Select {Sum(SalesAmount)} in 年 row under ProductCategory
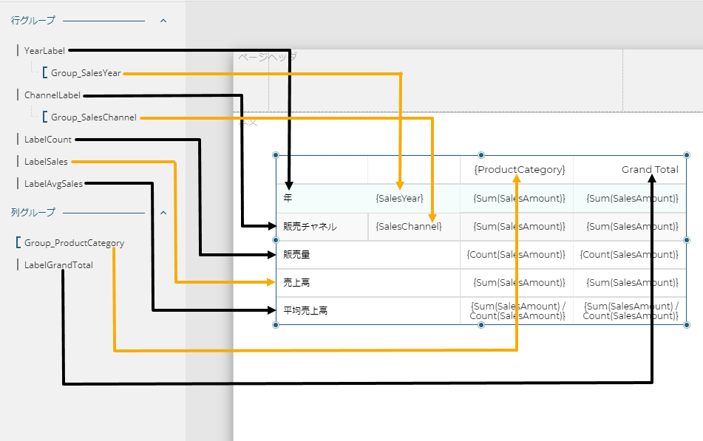Screen dimensions: 703x441 [517, 198]
